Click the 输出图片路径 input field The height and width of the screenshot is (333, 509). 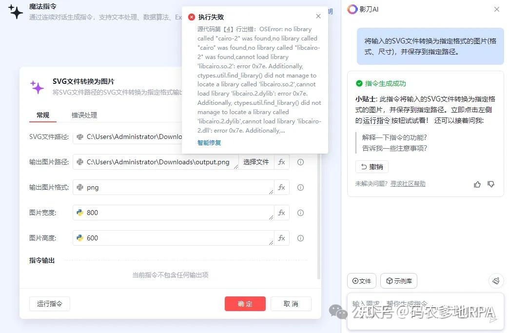(x=156, y=162)
